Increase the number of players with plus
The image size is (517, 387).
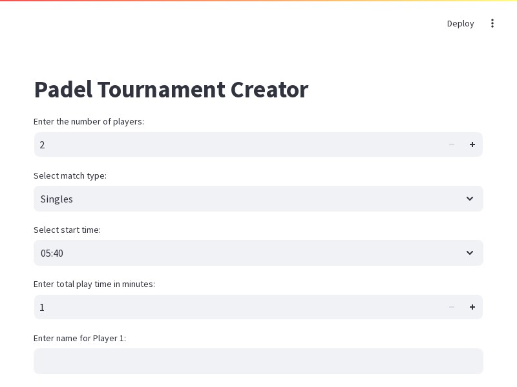(x=472, y=144)
